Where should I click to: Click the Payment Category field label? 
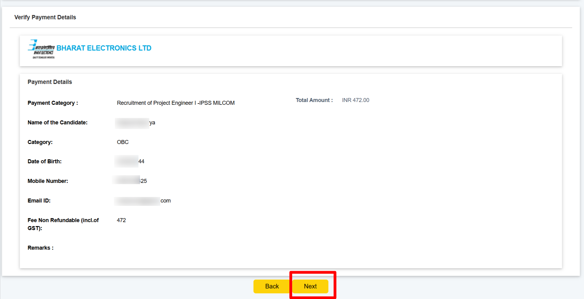[x=53, y=103]
